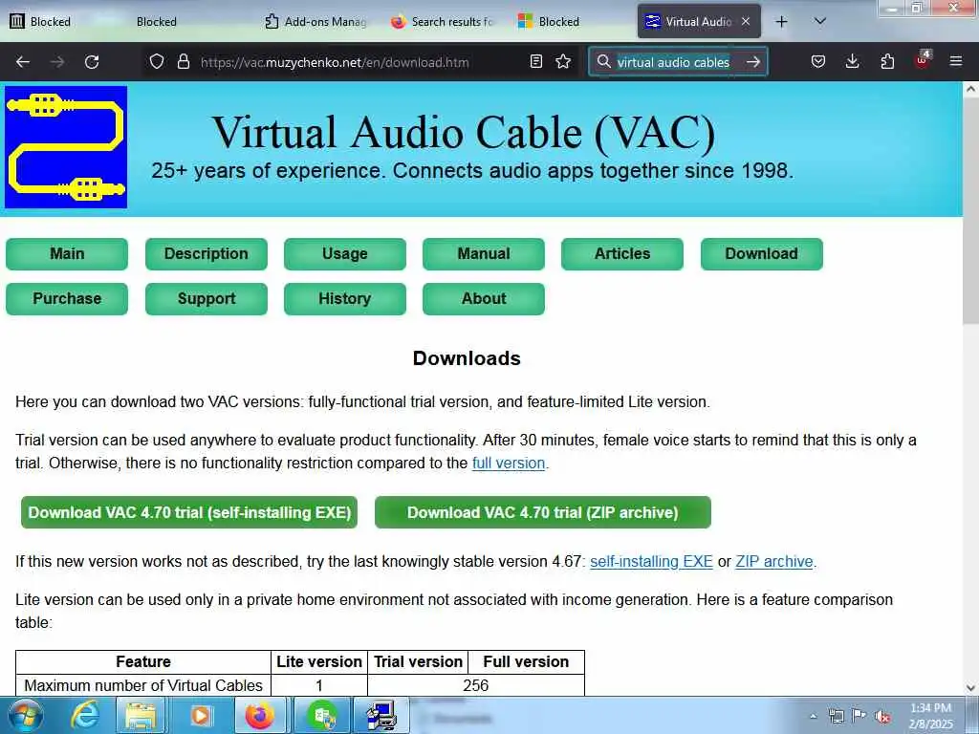Open the tracking protection shield icon
The width and height of the screenshot is (979, 734).
click(x=157, y=61)
